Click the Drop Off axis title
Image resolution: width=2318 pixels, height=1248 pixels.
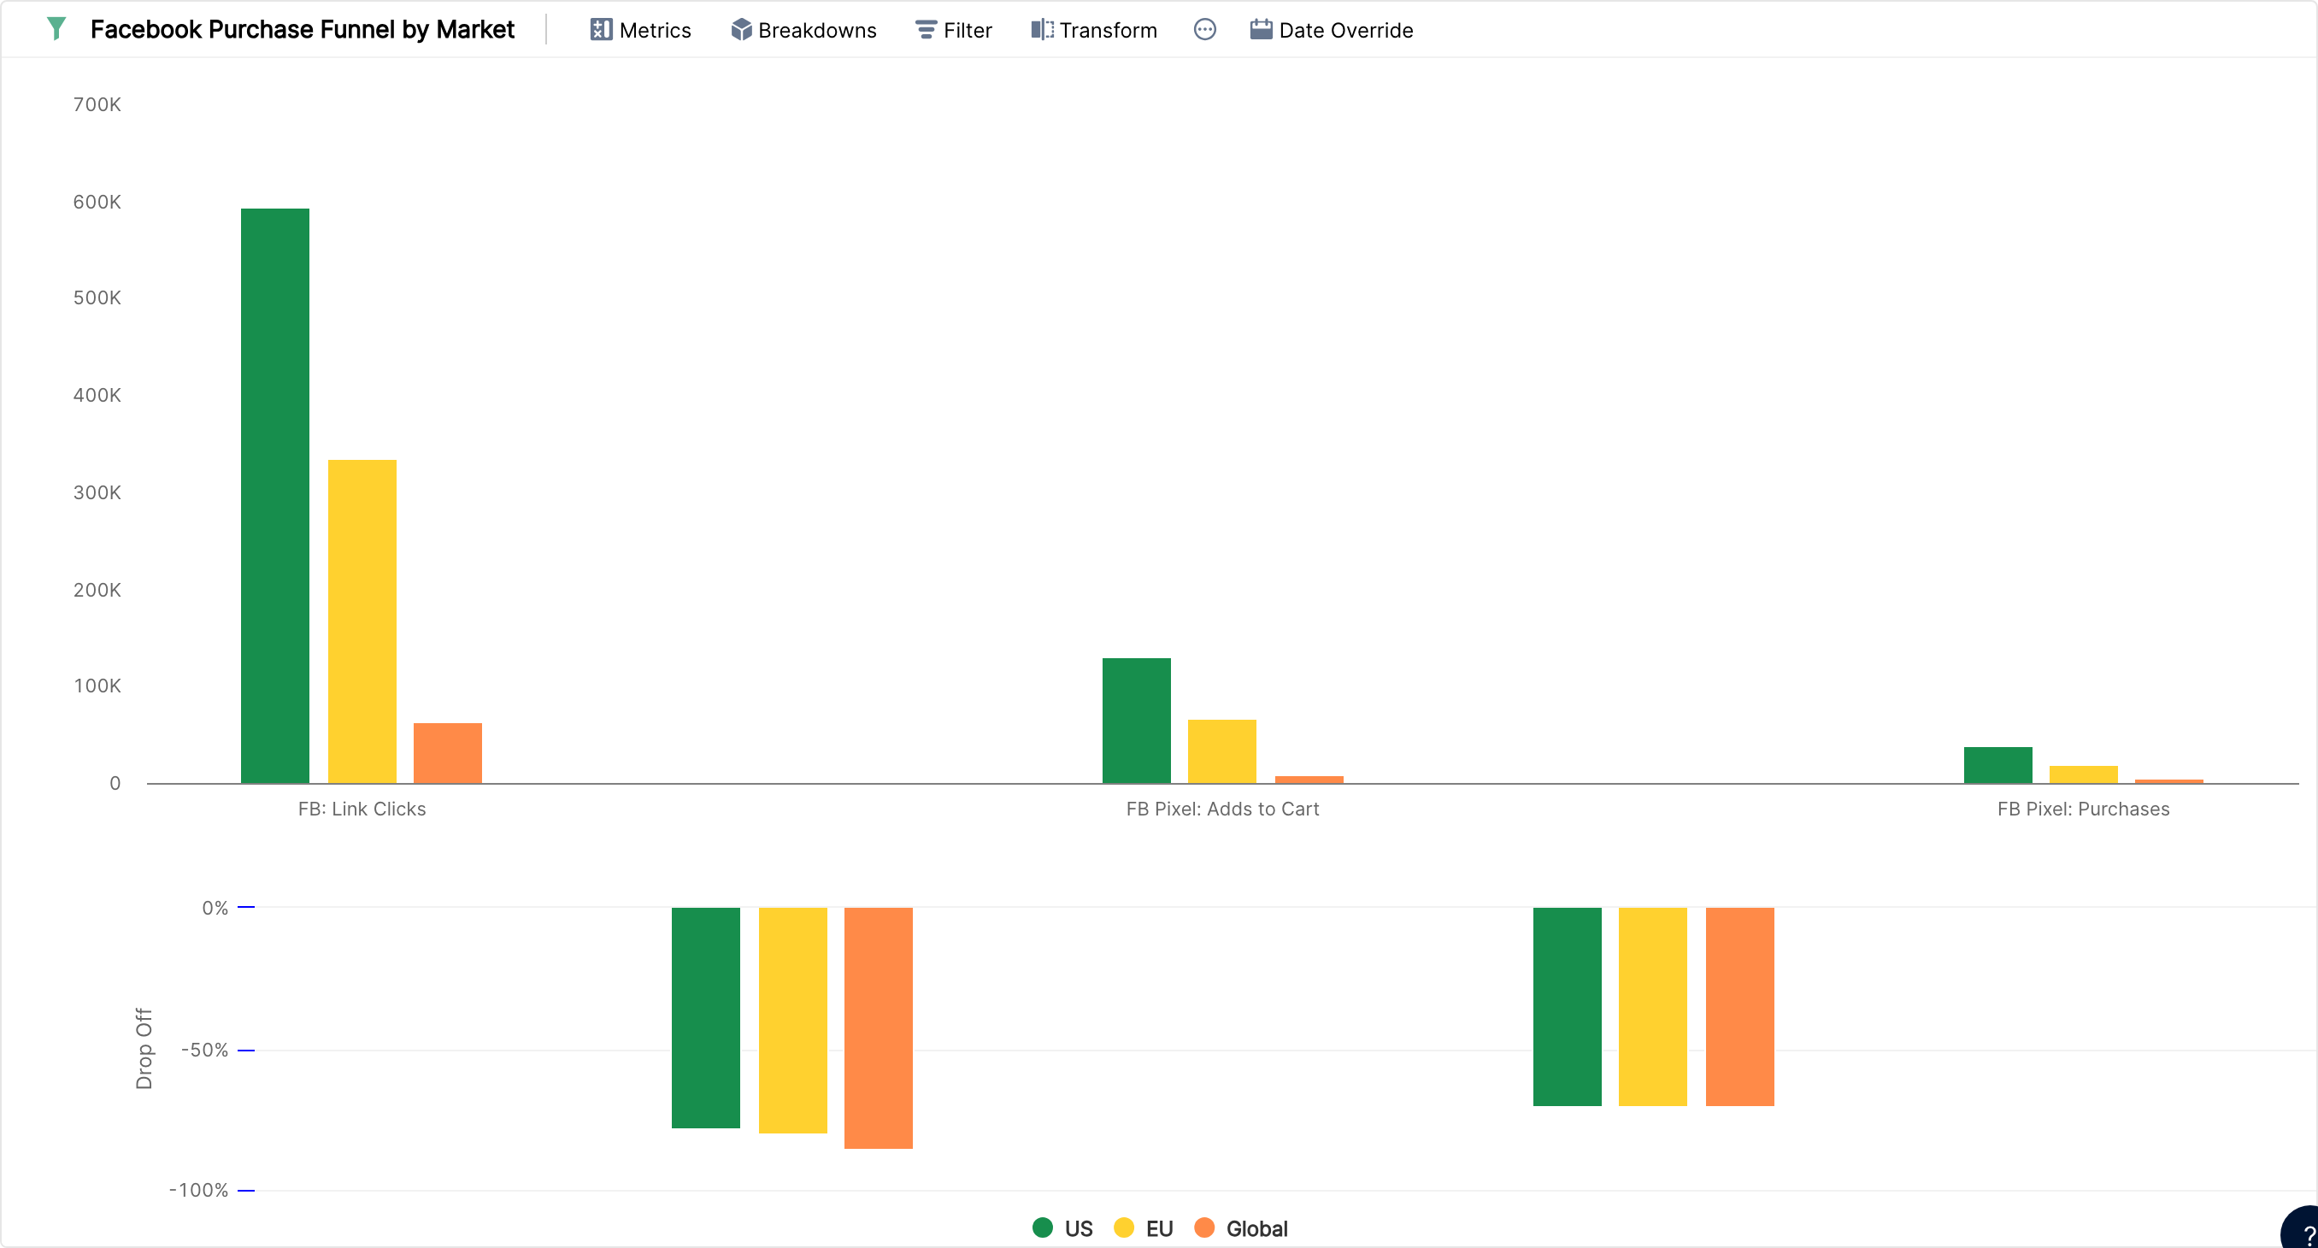click(144, 1048)
